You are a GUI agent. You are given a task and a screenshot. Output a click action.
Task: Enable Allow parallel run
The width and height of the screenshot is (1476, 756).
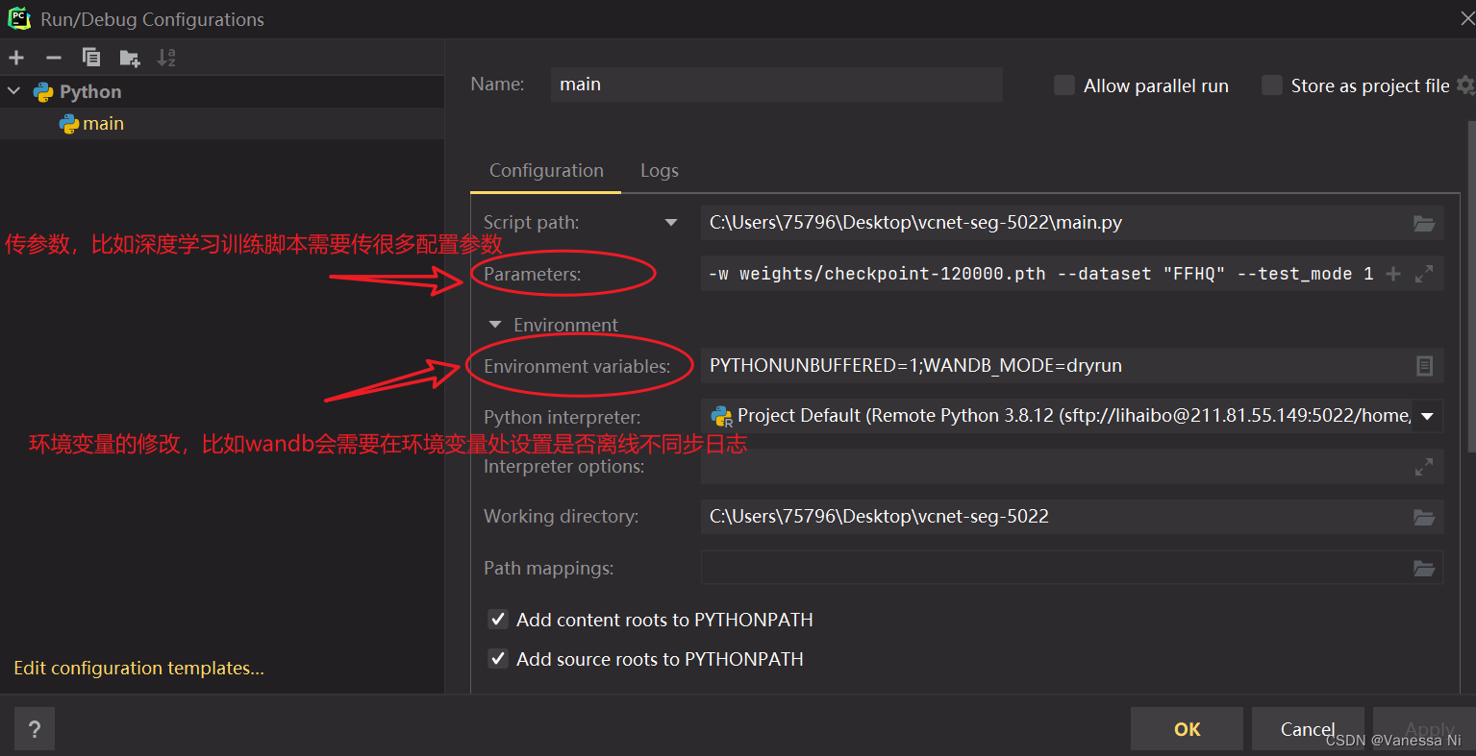(x=1063, y=85)
